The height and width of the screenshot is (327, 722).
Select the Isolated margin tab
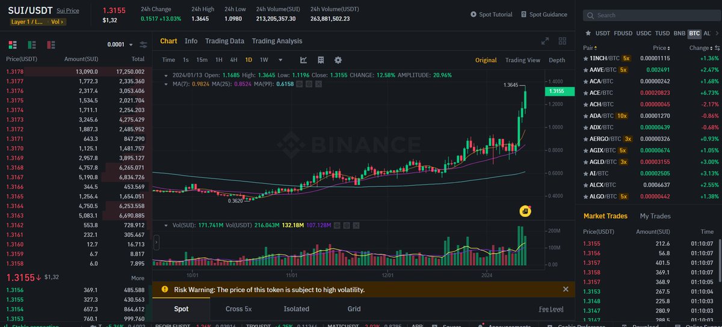297,308
